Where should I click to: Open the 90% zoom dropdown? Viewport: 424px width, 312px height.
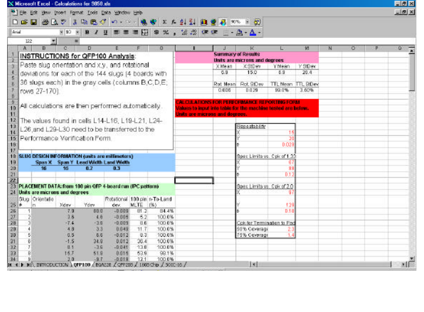coord(247,22)
